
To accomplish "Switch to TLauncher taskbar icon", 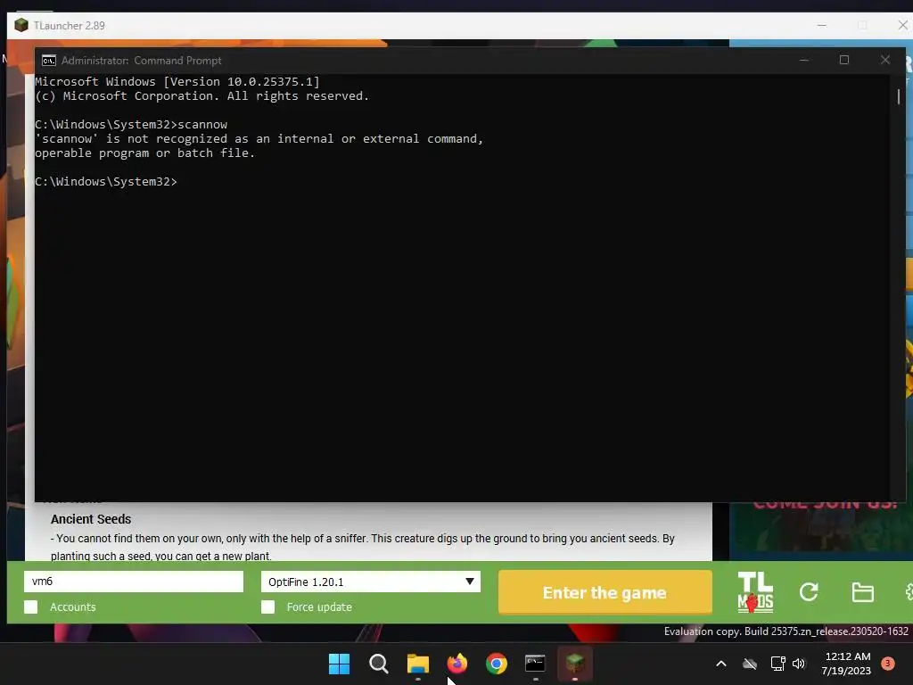I will (x=575, y=663).
